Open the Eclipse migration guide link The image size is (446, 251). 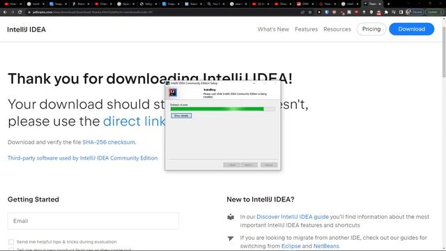point(291,246)
